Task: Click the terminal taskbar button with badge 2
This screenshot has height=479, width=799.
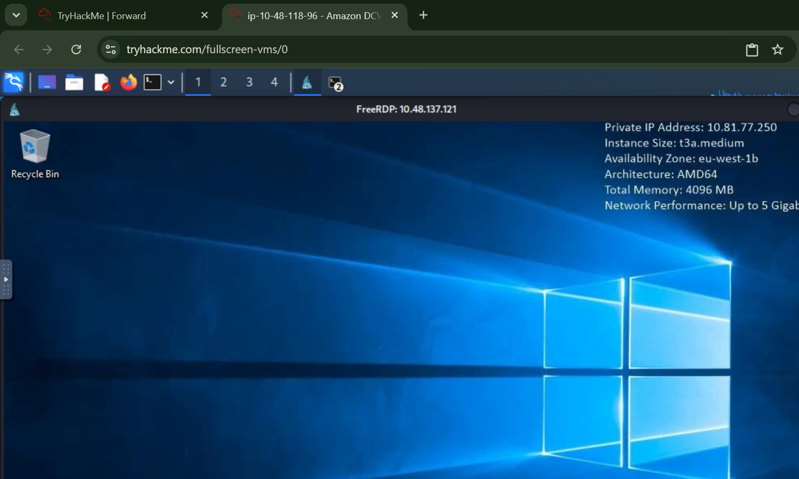Action: pyautogui.click(x=336, y=84)
